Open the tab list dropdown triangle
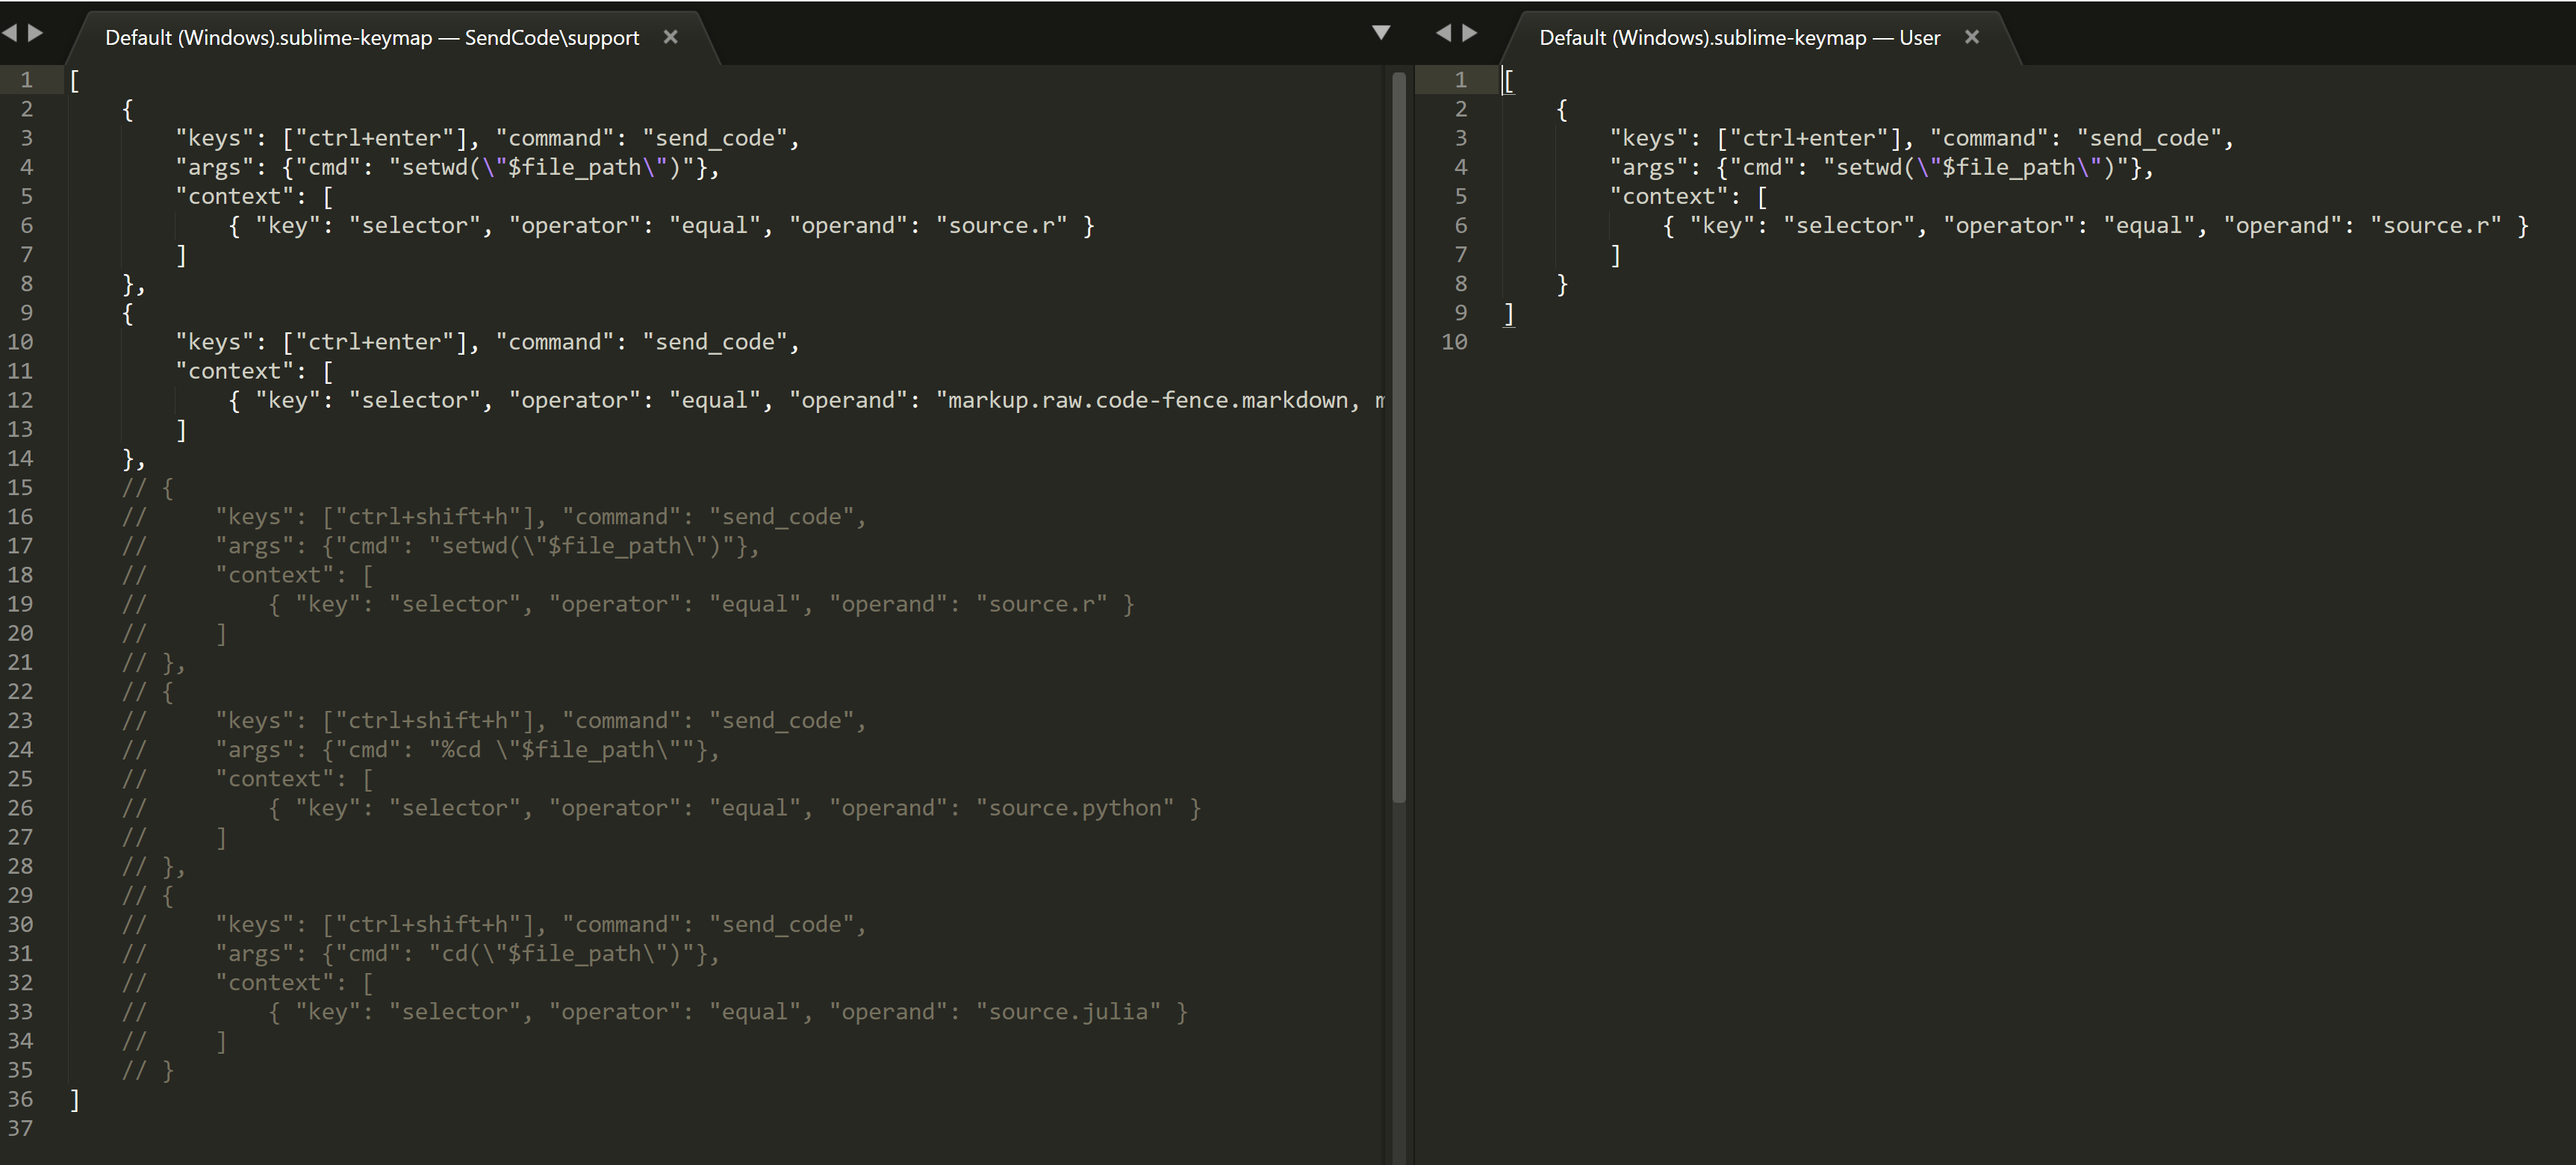This screenshot has width=2576, height=1165. pyautogui.click(x=1381, y=32)
